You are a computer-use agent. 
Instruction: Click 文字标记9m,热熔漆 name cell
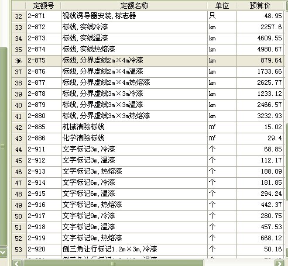[134, 239]
